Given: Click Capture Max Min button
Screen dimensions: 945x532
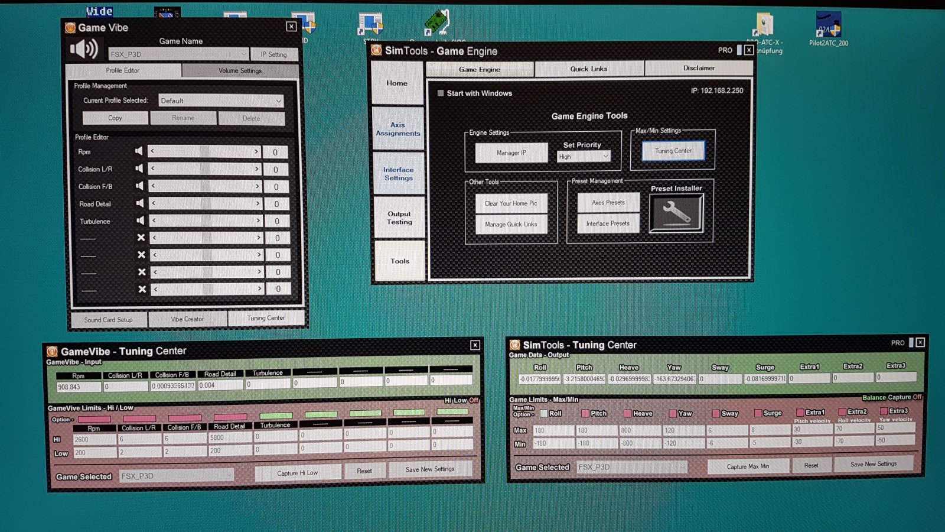Looking at the screenshot, I should [x=748, y=466].
